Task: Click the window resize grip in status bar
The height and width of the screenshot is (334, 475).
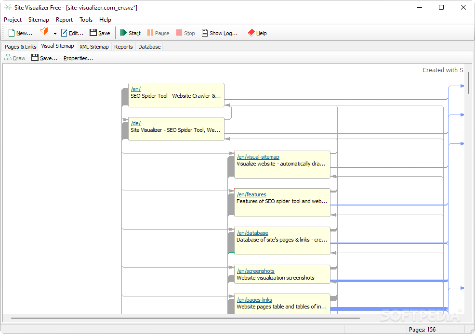Action: click(x=472, y=331)
